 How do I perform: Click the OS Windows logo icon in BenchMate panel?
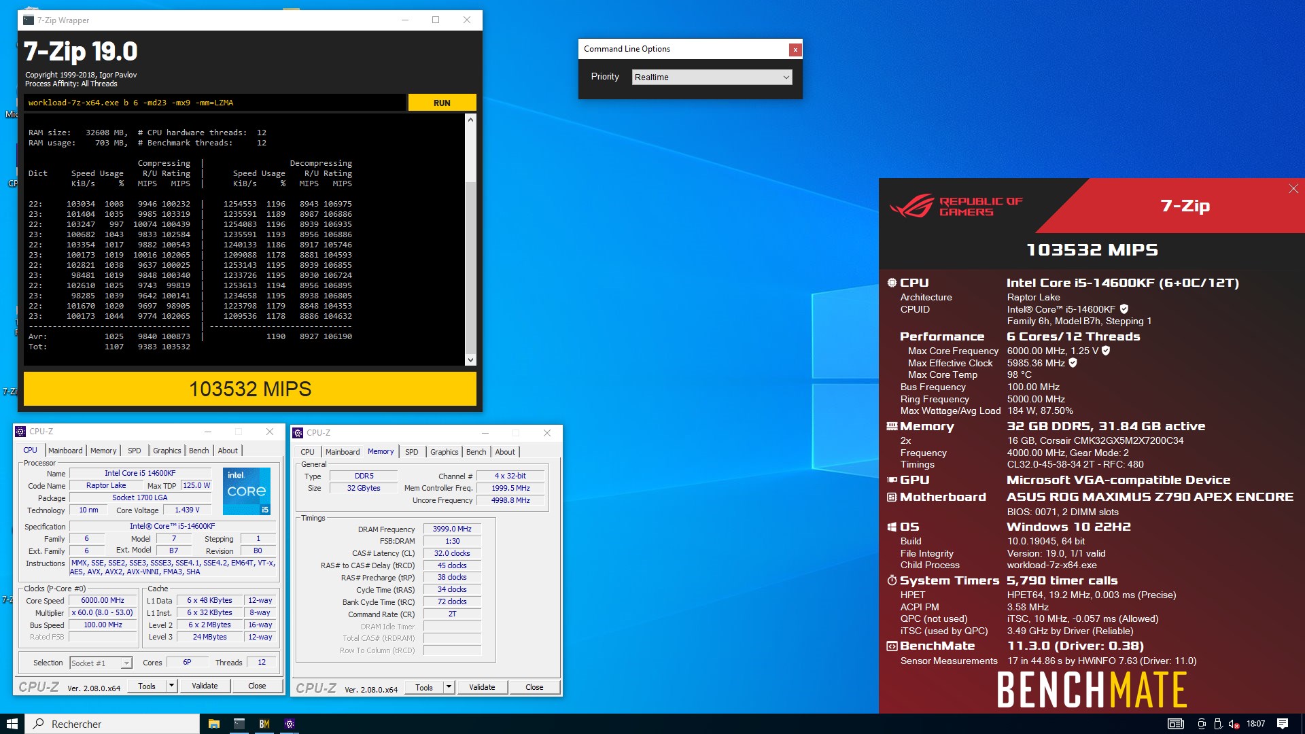(x=892, y=527)
